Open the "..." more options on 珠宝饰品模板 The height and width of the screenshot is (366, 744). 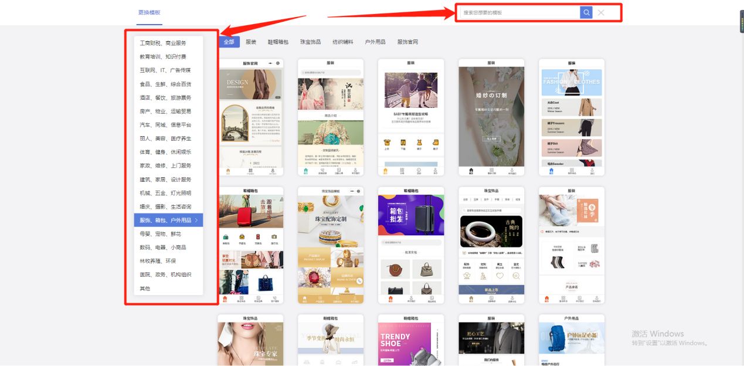352,192
